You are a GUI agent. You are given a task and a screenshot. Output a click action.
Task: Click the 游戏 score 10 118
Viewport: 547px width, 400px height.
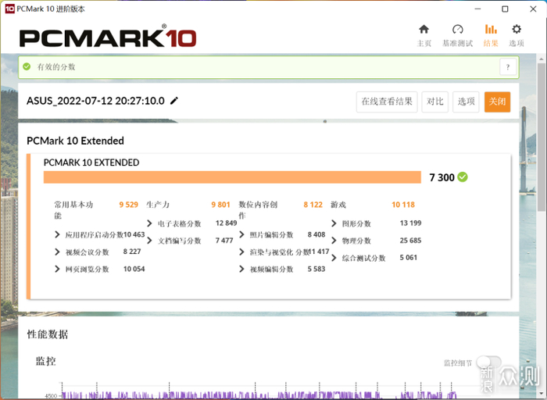(x=403, y=205)
